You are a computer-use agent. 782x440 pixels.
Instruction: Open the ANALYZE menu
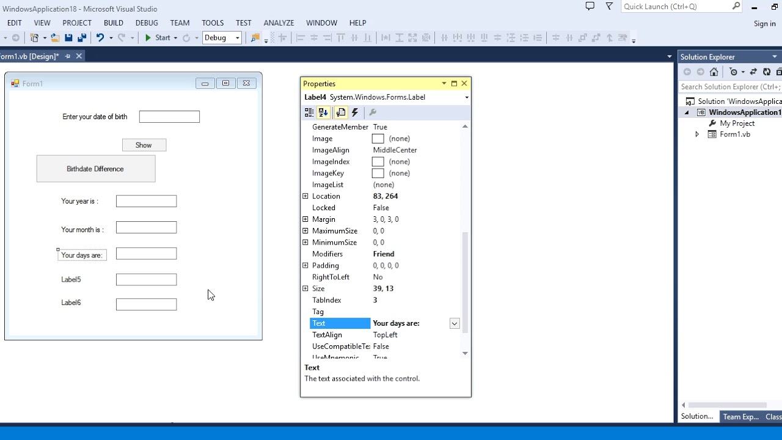click(x=279, y=23)
